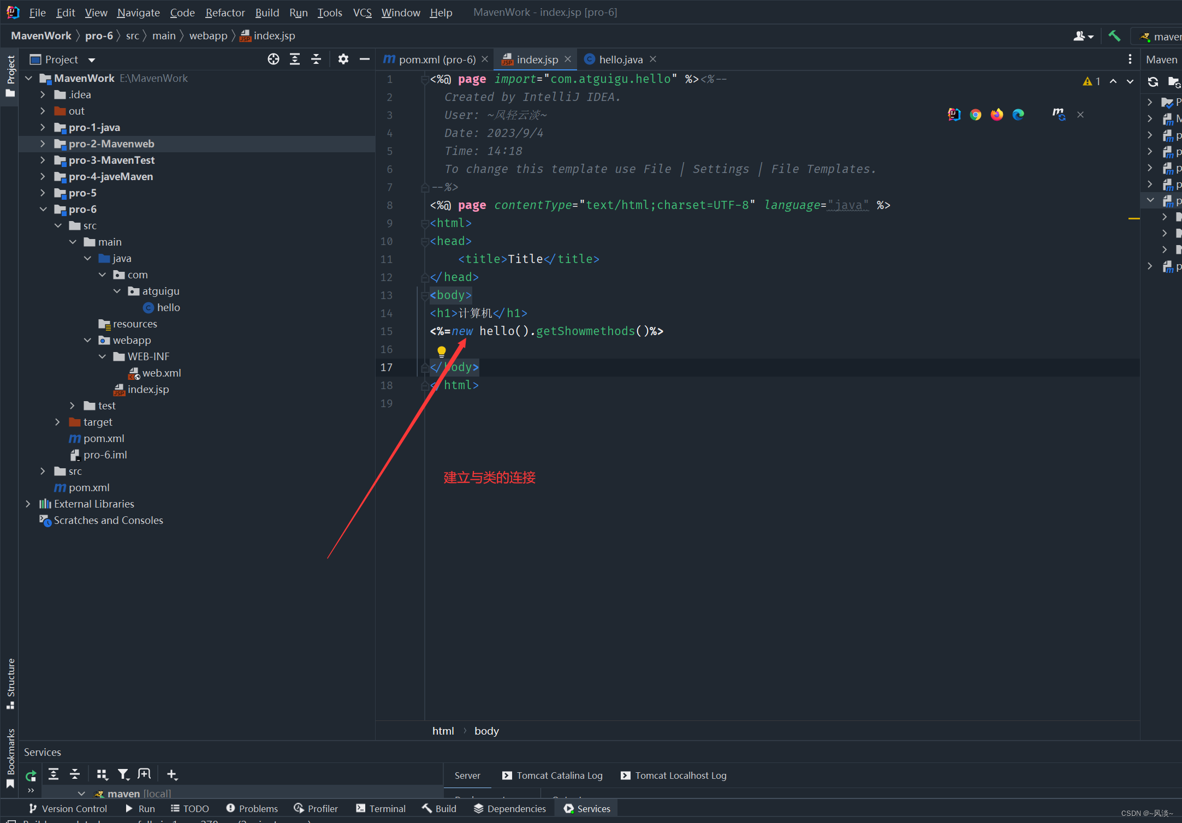This screenshot has height=823, width=1182.
Task: Toggle the Project side tool window
Action: [x=10, y=75]
